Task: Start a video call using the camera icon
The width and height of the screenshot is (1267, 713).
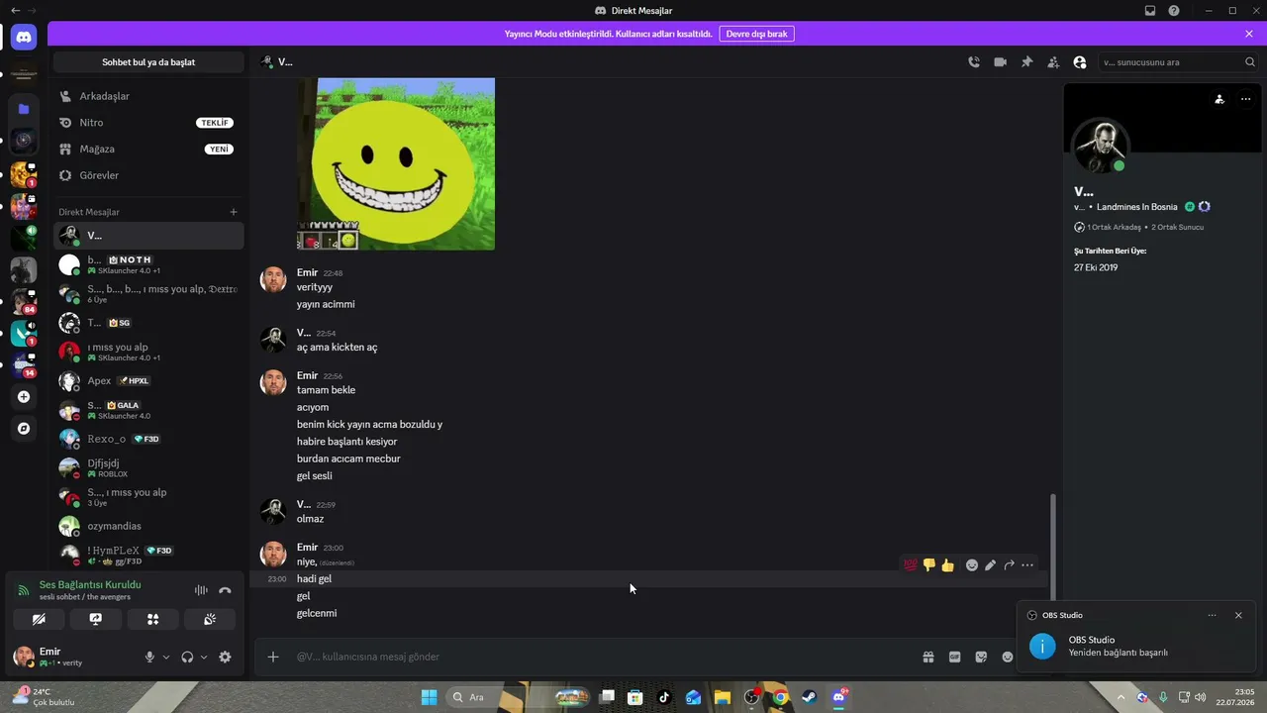Action: [x=1001, y=62]
